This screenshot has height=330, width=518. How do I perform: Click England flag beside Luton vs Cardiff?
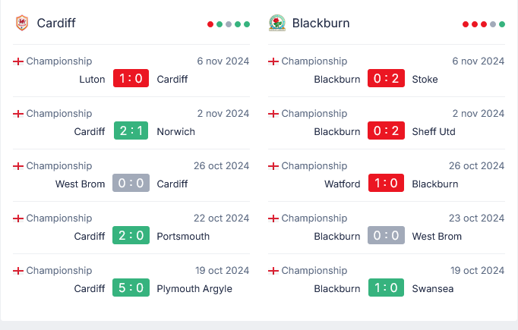point(18,61)
